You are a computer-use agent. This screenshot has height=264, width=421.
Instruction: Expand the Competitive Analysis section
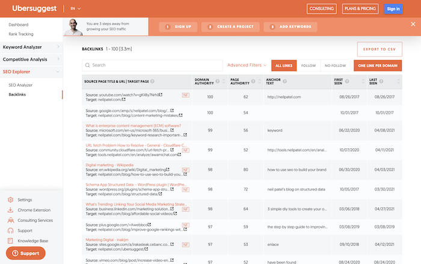coord(31,60)
